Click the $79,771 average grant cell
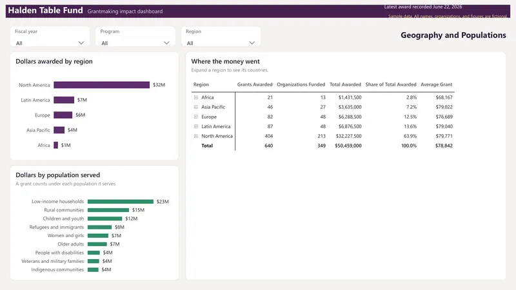 pyautogui.click(x=444, y=136)
